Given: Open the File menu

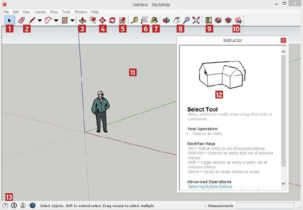Looking at the screenshot, I should pyautogui.click(x=6, y=12).
